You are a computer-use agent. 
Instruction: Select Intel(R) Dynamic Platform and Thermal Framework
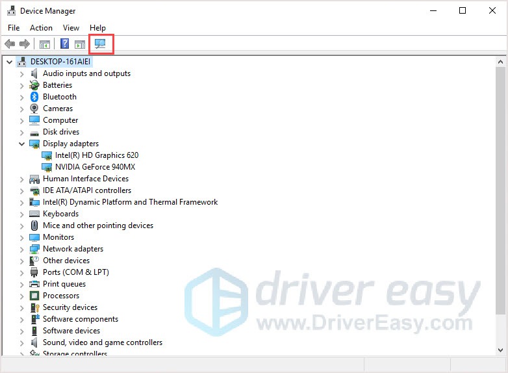pos(130,202)
